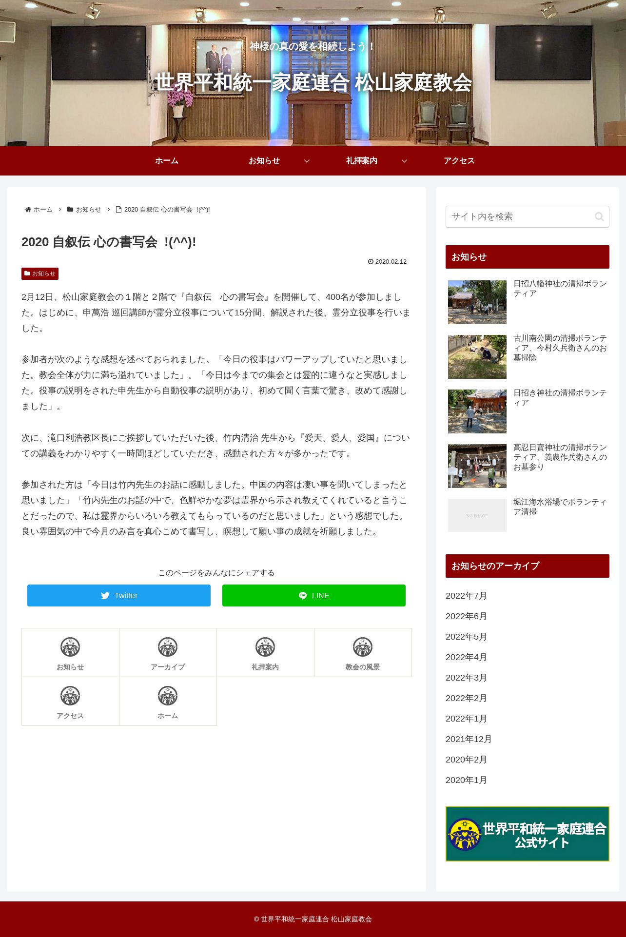Click the article heading 2020 自叙伝 心の書写会
Screen dimensions: 626x937
click(x=109, y=242)
